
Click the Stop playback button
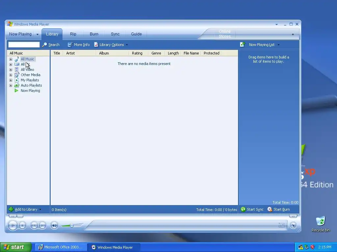tap(22, 225)
